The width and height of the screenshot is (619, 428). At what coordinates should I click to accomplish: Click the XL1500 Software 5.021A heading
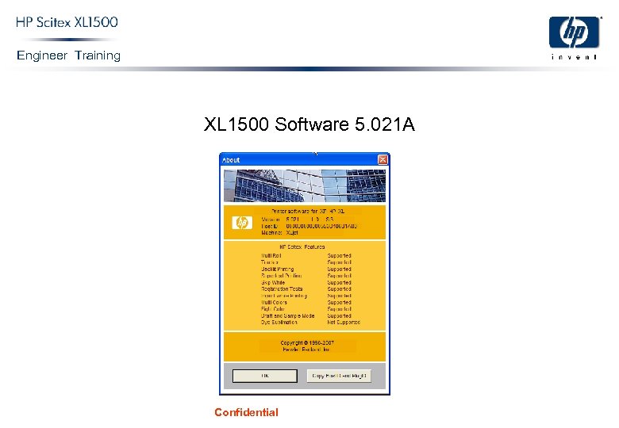pos(309,124)
